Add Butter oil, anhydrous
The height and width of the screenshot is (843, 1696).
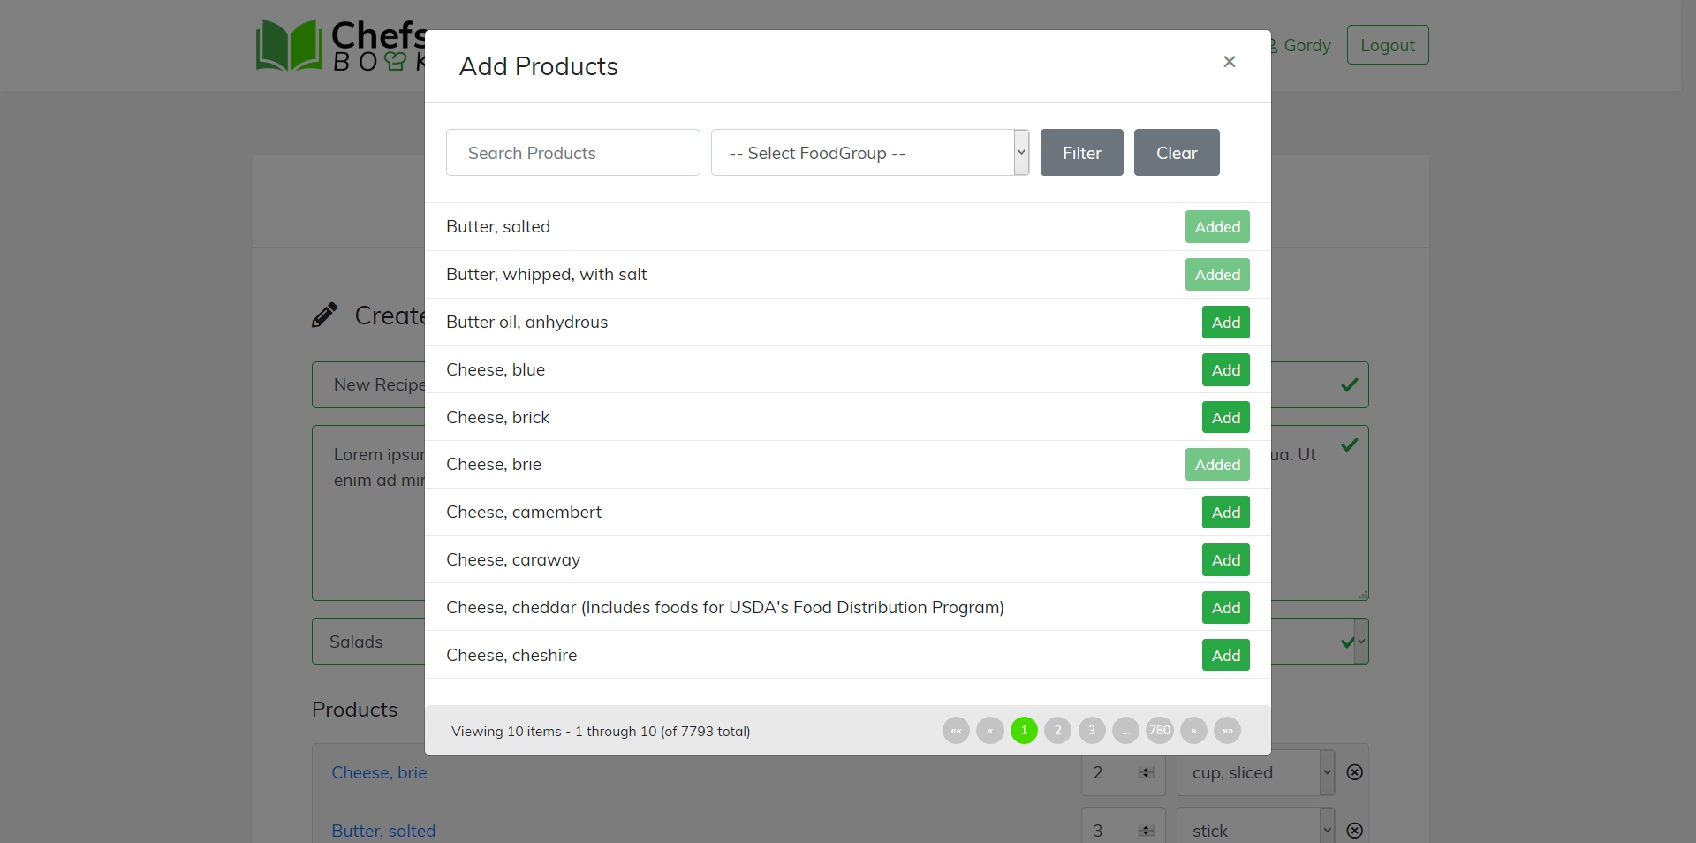point(1226,323)
